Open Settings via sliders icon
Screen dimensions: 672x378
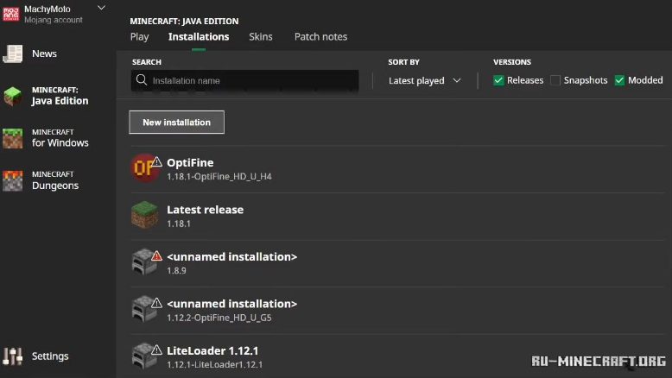[13, 356]
